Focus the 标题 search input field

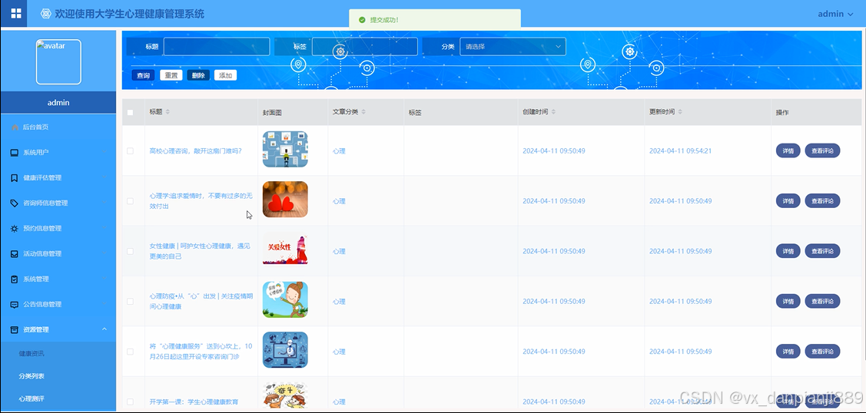click(217, 47)
